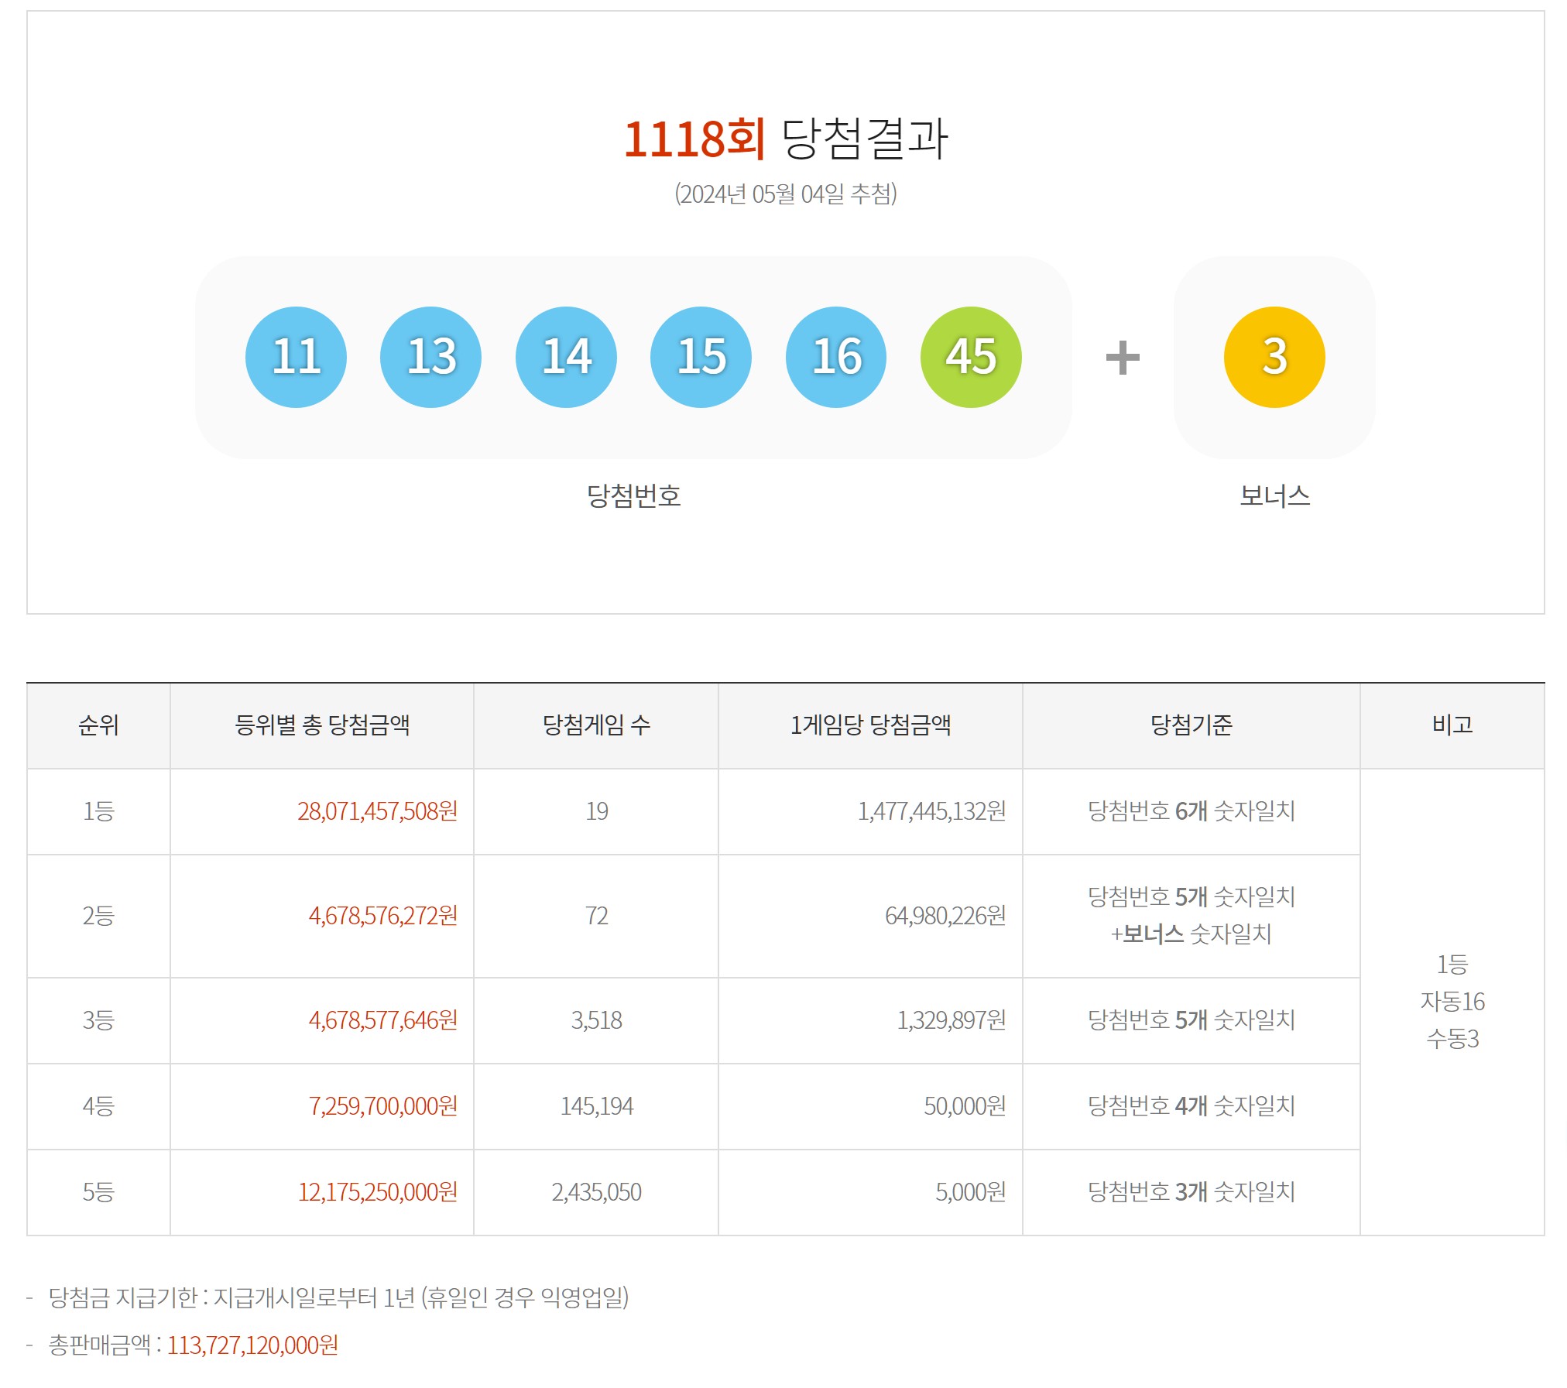Screen dimensions: 1567x1388
Task: Click the green lottery ball numbered 45
Action: point(971,357)
